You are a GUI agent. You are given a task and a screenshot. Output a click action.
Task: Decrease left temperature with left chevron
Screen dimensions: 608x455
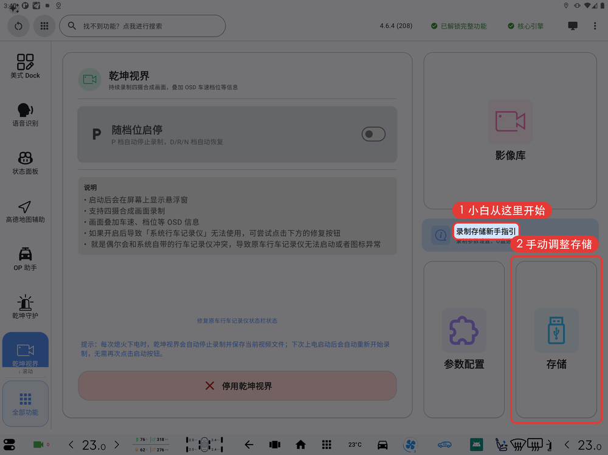pyautogui.click(x=71, y=445)
